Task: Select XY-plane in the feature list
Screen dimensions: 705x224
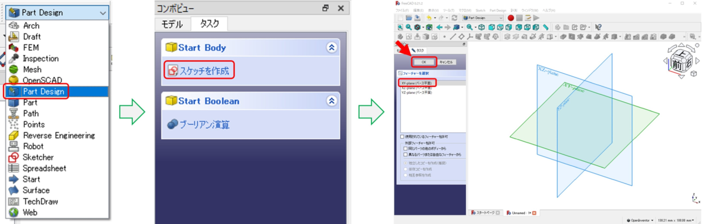Action: (414, 83)
